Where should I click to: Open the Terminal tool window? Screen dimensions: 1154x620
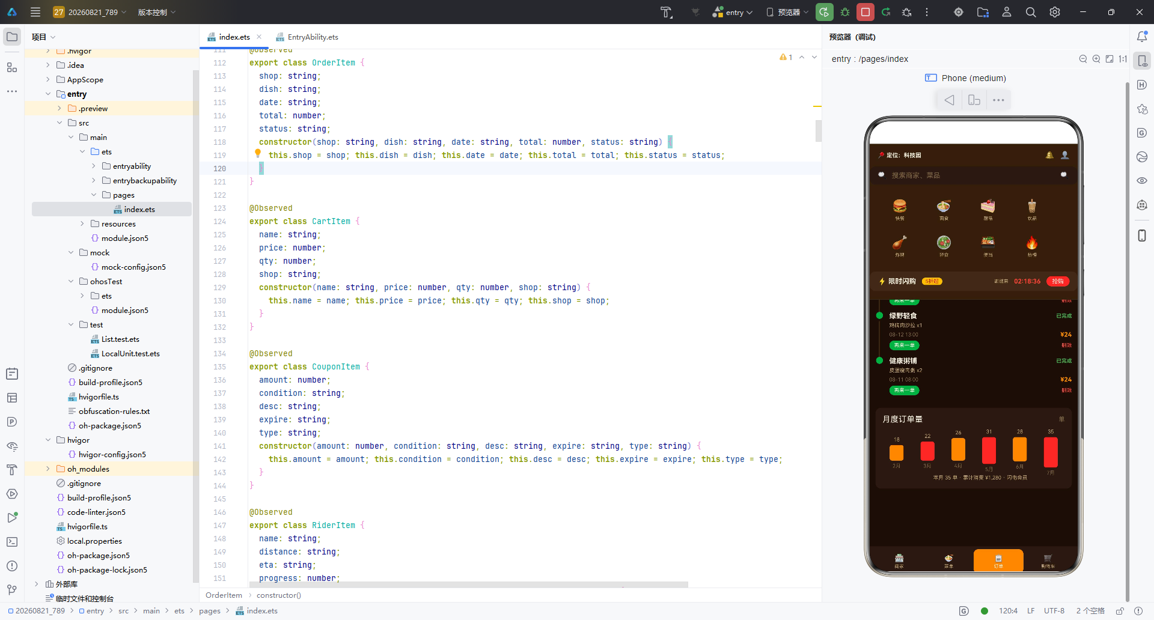[12, 542]
